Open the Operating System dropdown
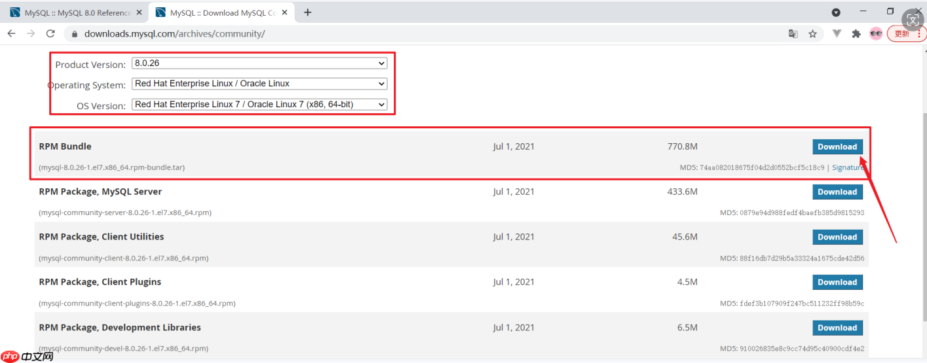Screen dimensions: 927x363 [x=259, y=84]
